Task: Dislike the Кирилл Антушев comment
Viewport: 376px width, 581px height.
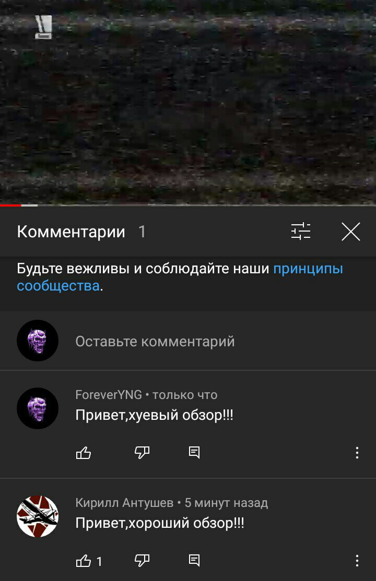Action: (x=142, y=561)
